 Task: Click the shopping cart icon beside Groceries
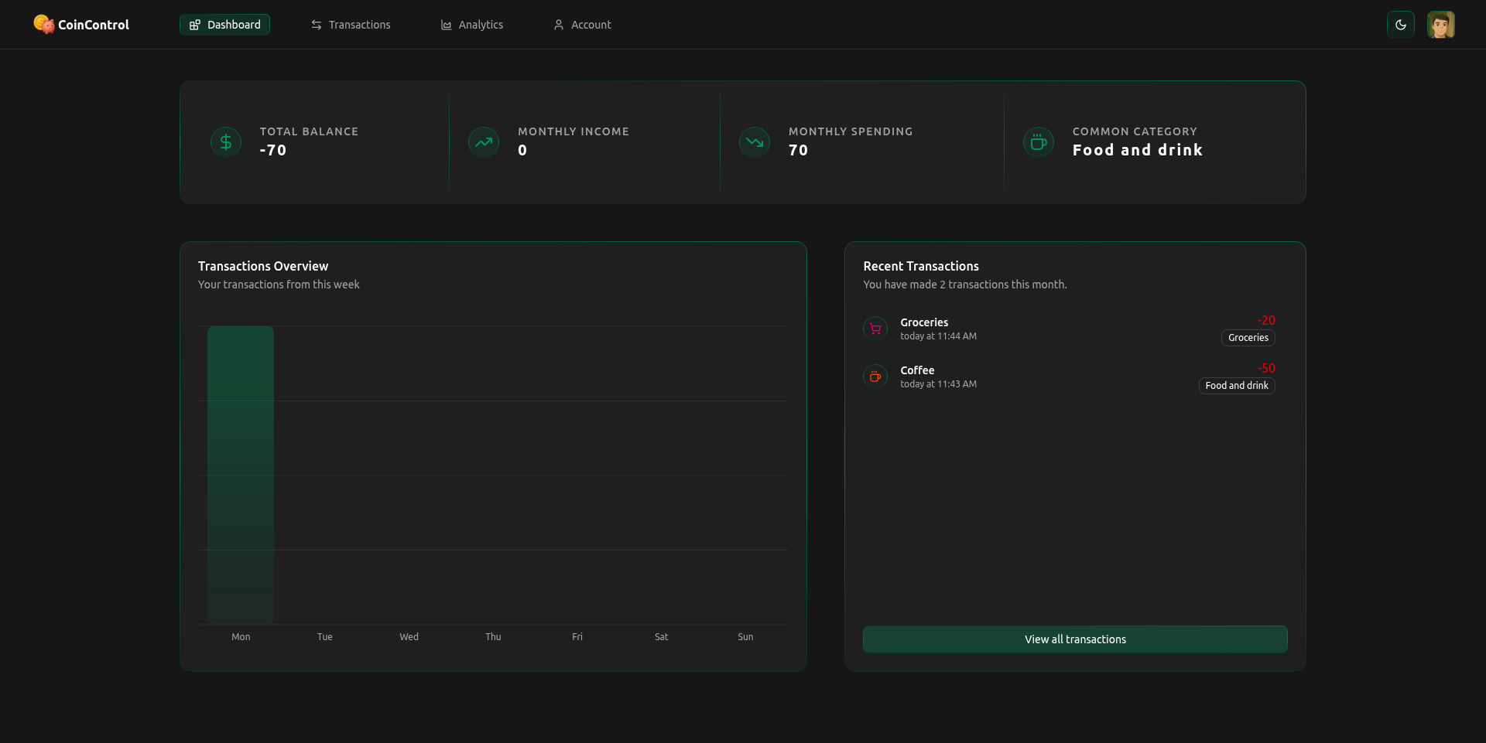click(x=875, y=329)
